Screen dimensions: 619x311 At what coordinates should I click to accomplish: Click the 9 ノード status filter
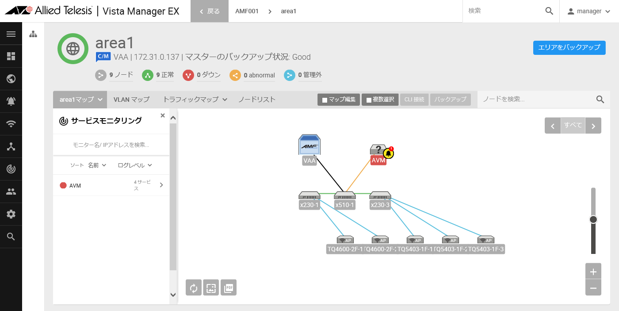tap(114, 75)
